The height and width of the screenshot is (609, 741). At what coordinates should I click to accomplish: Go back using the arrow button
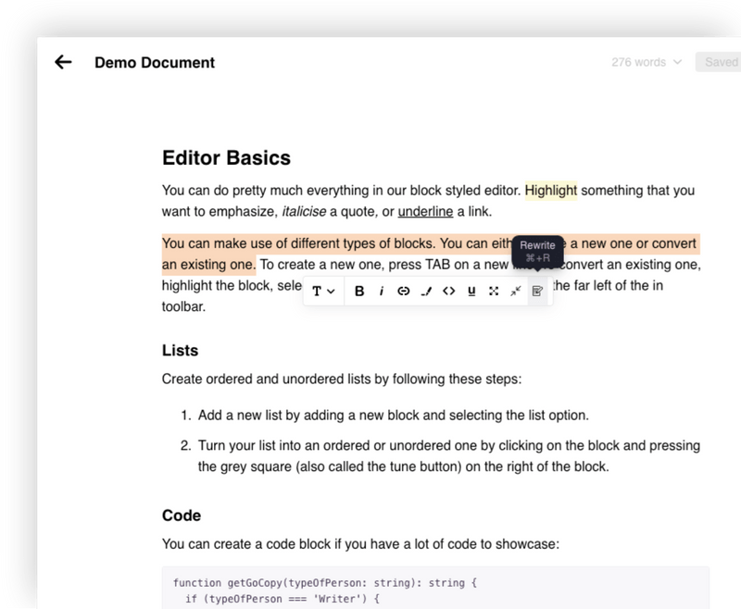62,62
